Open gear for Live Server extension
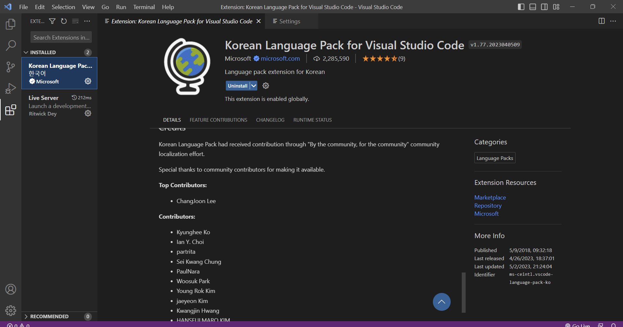 pyautogui.click(x=88, y=113)
